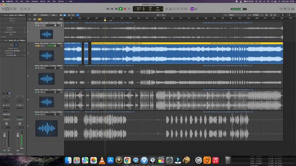Screen dimensions: 296x166
Task: Open Finder from the Dock
Action: click(x=68, y=160)
